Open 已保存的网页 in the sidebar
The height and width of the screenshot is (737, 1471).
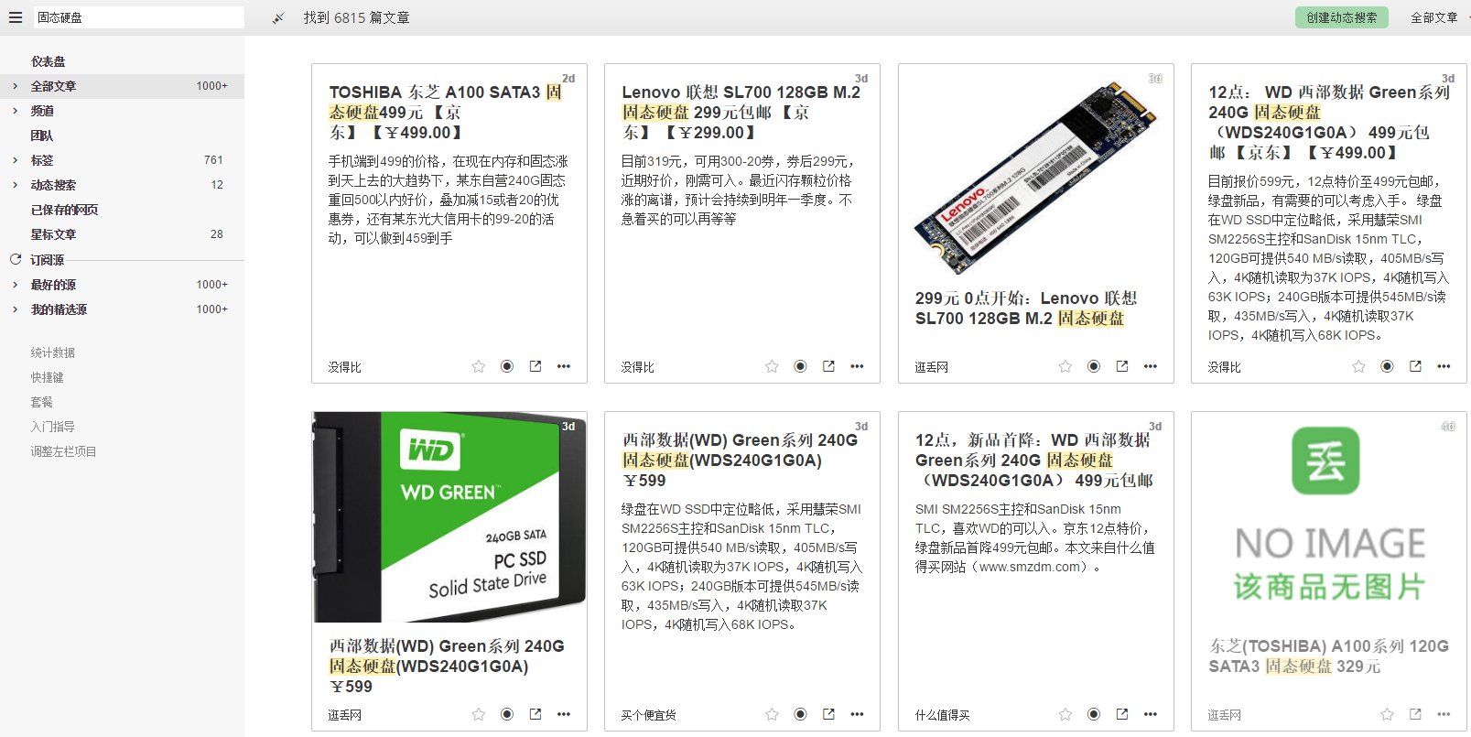click(64, 210)
